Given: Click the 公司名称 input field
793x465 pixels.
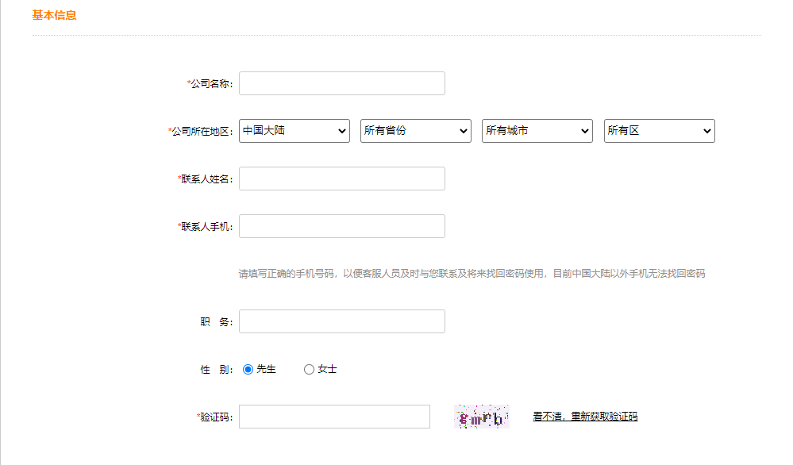Looking at the screenshot, I should pos(341,83).
